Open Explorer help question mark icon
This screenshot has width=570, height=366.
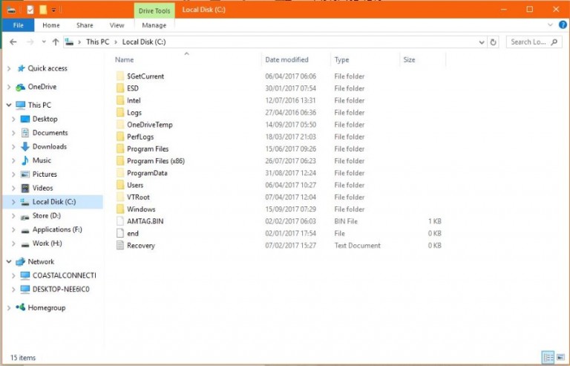point(563,24)
